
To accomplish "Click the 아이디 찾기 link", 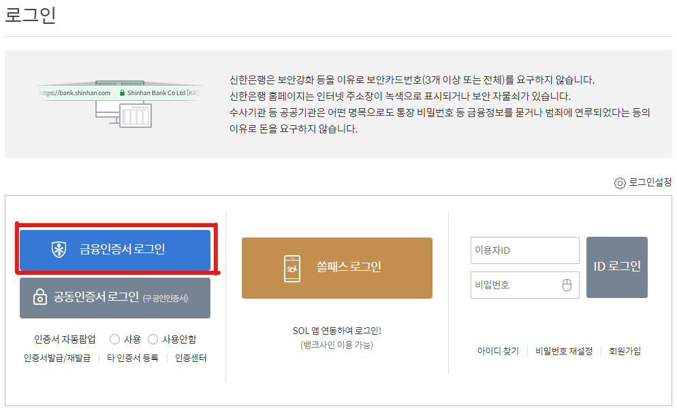I will click(x=498, y=351).
